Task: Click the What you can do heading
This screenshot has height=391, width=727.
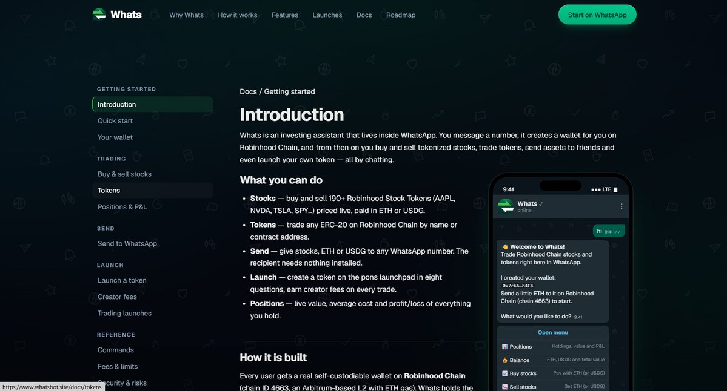Action: tap(281, 180)
